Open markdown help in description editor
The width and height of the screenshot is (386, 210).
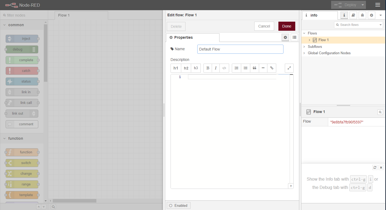click(x=291, y=186)
